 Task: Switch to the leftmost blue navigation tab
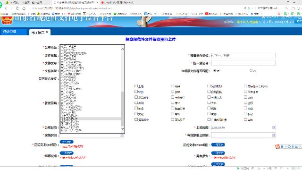[13, 32]
